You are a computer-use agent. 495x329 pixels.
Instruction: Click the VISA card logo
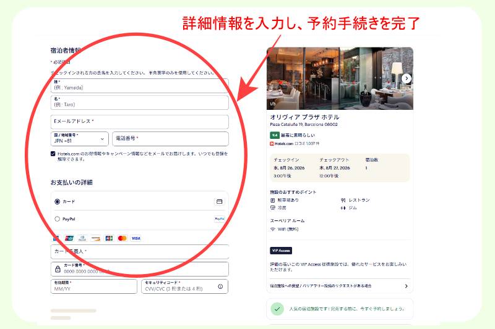pyautogui.click(x=136, y=238)
